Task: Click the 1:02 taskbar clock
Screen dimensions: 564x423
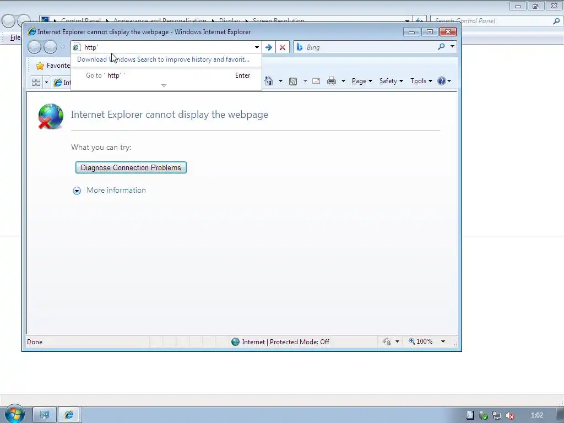Action: point(536,415)
